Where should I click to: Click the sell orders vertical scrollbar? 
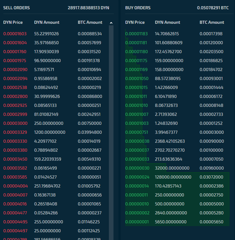click(111, 133)
